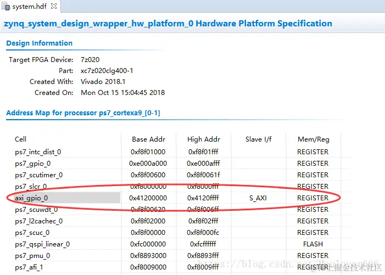The image size is (385, 275).
Task: Click base address 0xf8f01000
Action: click(148, 152)
